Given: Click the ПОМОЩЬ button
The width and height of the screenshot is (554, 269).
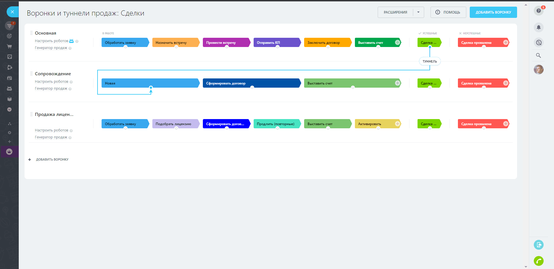Looking at the screenshot, I should coord(448,12).
